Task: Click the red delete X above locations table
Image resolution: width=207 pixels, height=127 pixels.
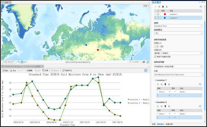Action: pos(159,7)
